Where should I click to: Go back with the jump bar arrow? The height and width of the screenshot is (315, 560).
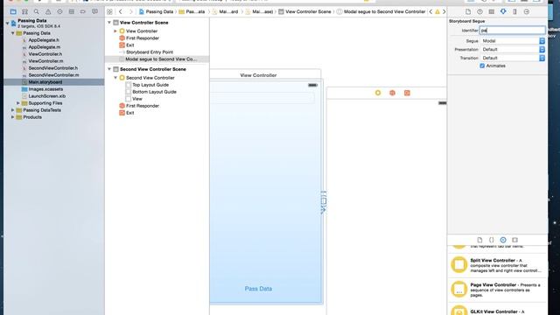pos(121,11)
